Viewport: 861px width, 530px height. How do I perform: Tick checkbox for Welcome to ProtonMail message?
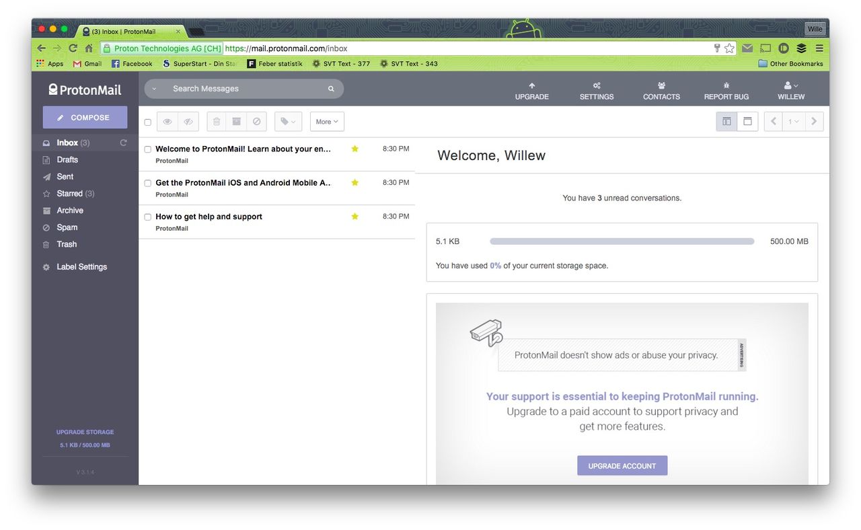coord(148,149)
